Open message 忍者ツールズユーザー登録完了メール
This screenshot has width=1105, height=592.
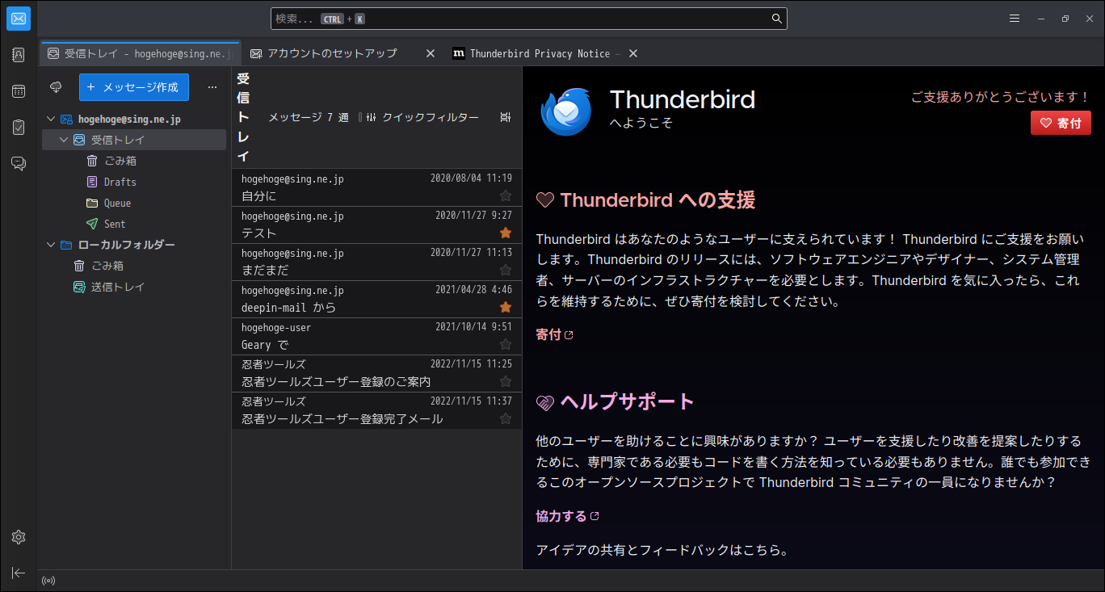376,410
